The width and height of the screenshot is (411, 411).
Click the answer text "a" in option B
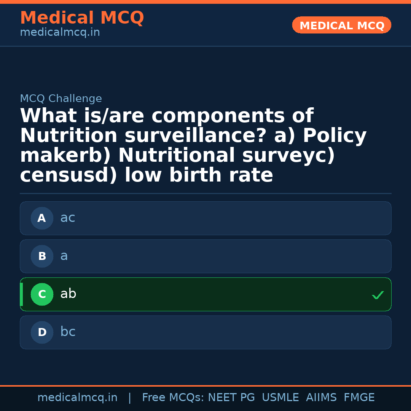tap(64, 256)
